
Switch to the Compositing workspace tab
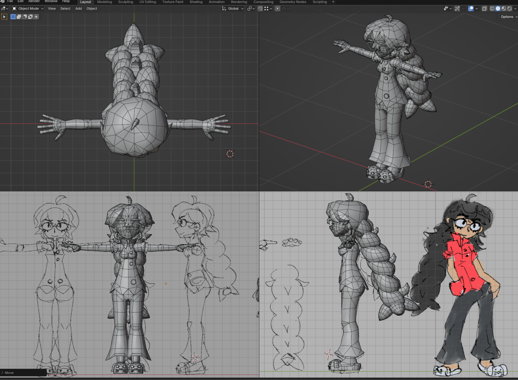(263, 2)
